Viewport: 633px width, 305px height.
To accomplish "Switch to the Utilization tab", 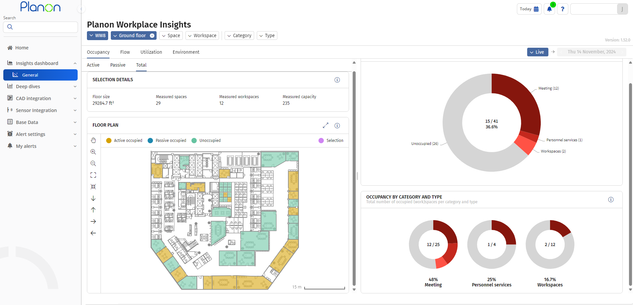I will coord(151,52).
